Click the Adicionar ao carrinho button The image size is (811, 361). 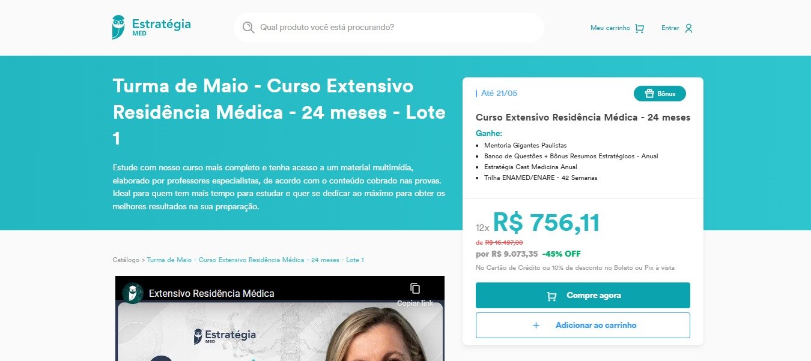tap(583, 325)
